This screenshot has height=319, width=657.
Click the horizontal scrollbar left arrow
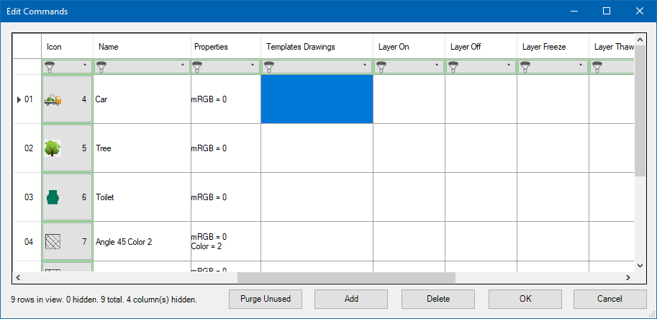click(x=18, y=277)
